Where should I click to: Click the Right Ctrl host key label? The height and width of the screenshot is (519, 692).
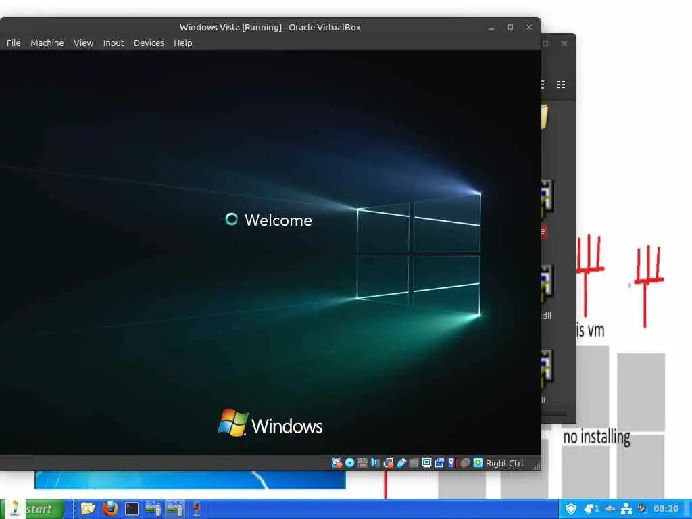[504, 463]
